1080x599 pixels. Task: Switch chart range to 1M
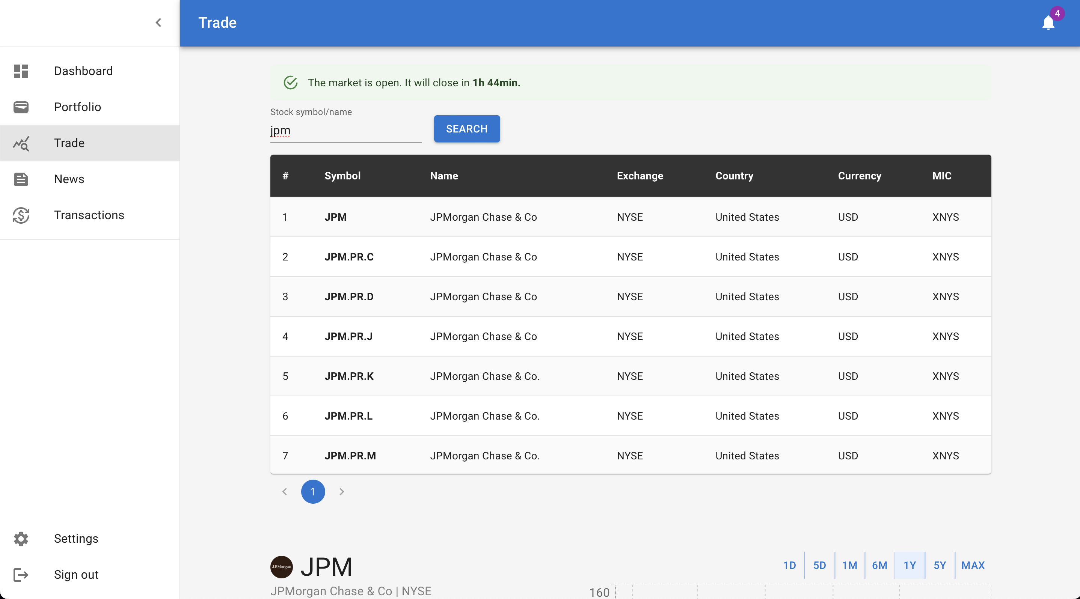point(849,565)
